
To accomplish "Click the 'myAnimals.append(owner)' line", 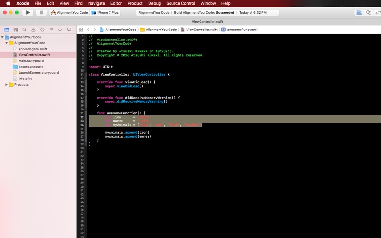I will 128,137.
